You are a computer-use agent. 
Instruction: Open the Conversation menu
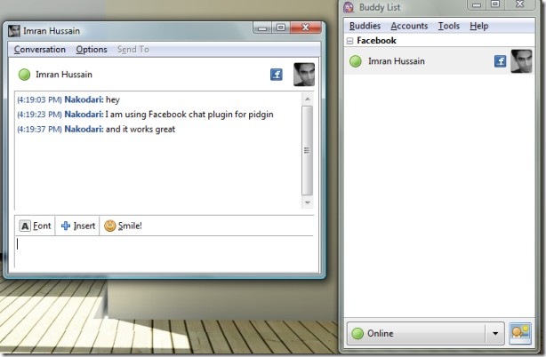(40, 50)
